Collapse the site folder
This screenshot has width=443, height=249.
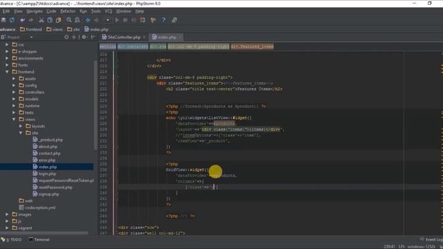coord(21,133)
